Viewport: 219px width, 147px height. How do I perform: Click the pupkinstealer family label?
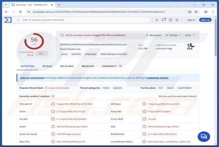pos(185,88)
